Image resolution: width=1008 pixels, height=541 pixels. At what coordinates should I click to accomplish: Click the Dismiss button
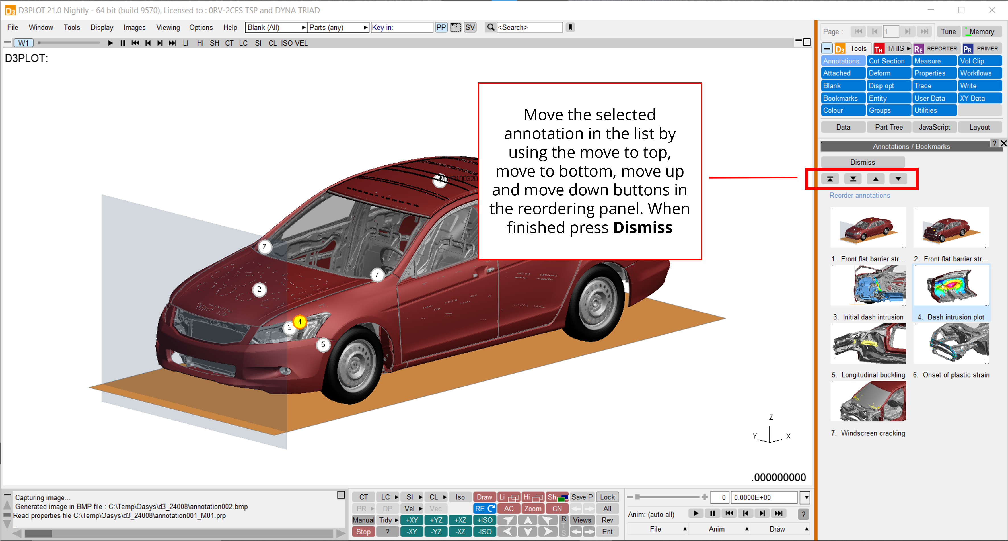[x=862, y=162]
